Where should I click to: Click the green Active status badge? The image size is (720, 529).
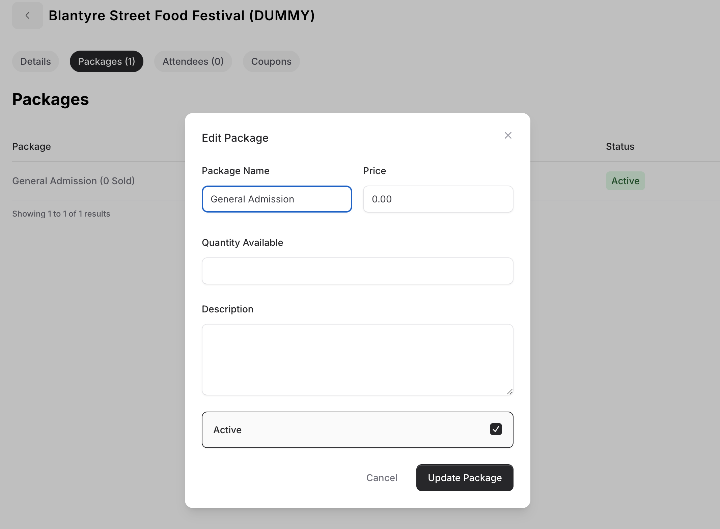625,181
